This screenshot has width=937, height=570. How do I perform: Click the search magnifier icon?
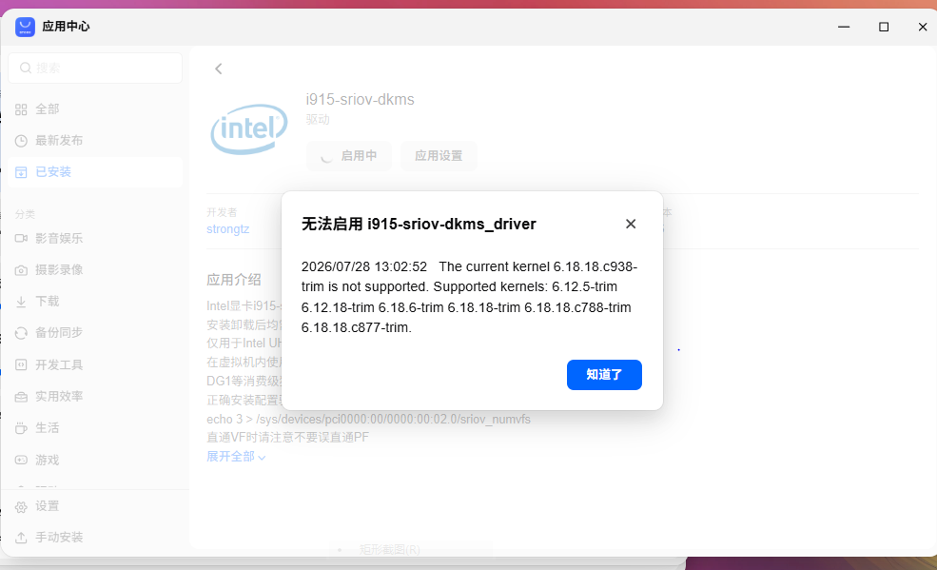click(x=25, y=69)
